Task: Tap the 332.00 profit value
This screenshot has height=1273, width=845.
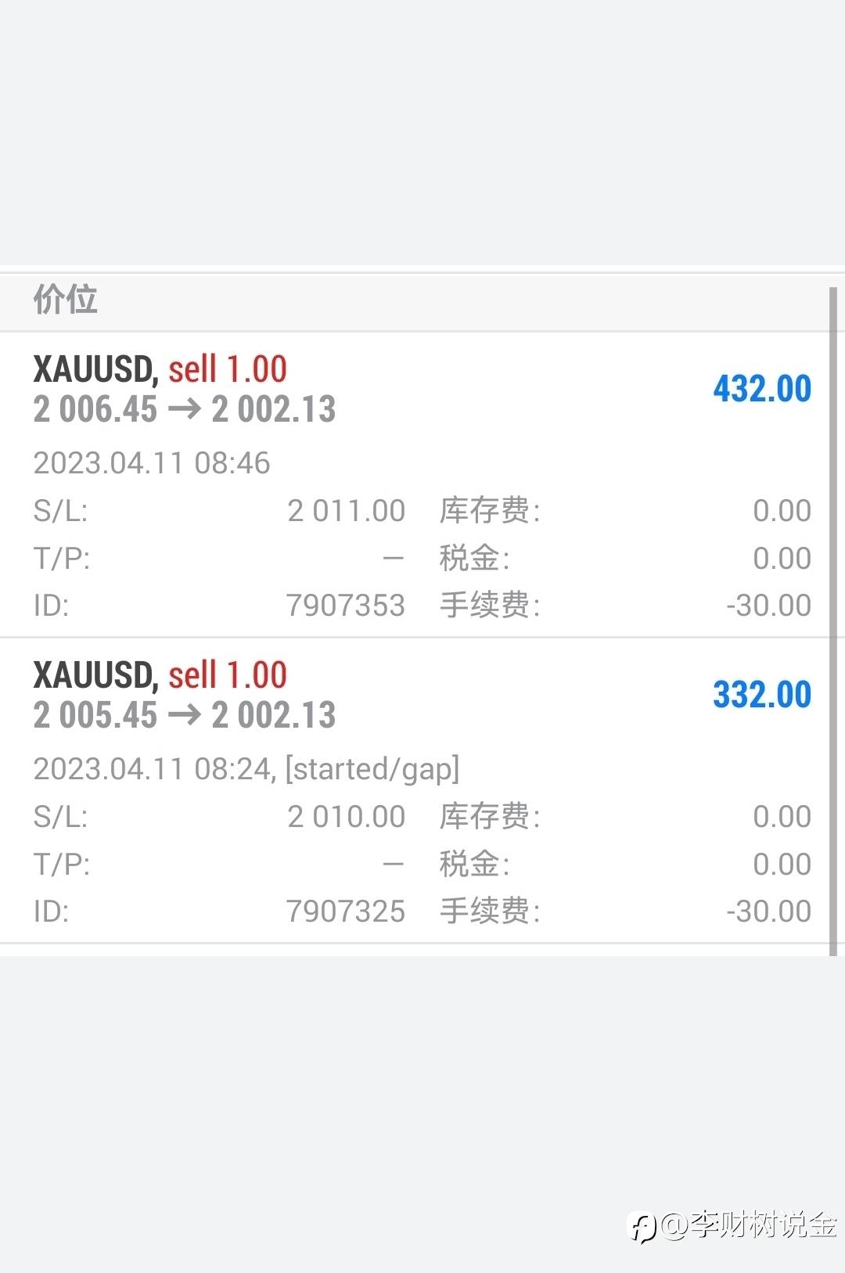Action: point(761,695)
